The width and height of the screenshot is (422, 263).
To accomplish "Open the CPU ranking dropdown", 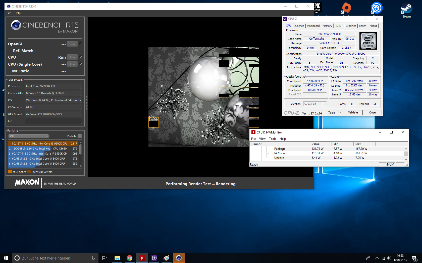I will point(29,136).
